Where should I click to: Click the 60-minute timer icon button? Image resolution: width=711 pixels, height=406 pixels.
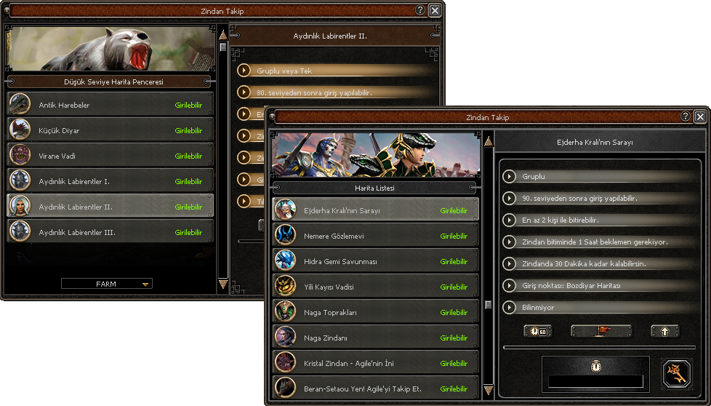point(538,331)
